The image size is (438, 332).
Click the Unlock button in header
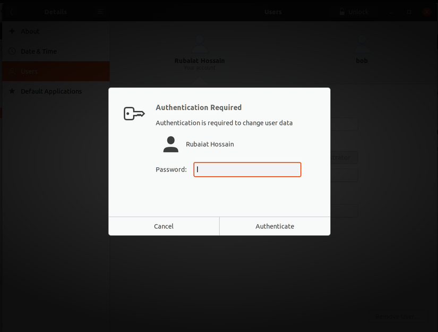[354, 12]
